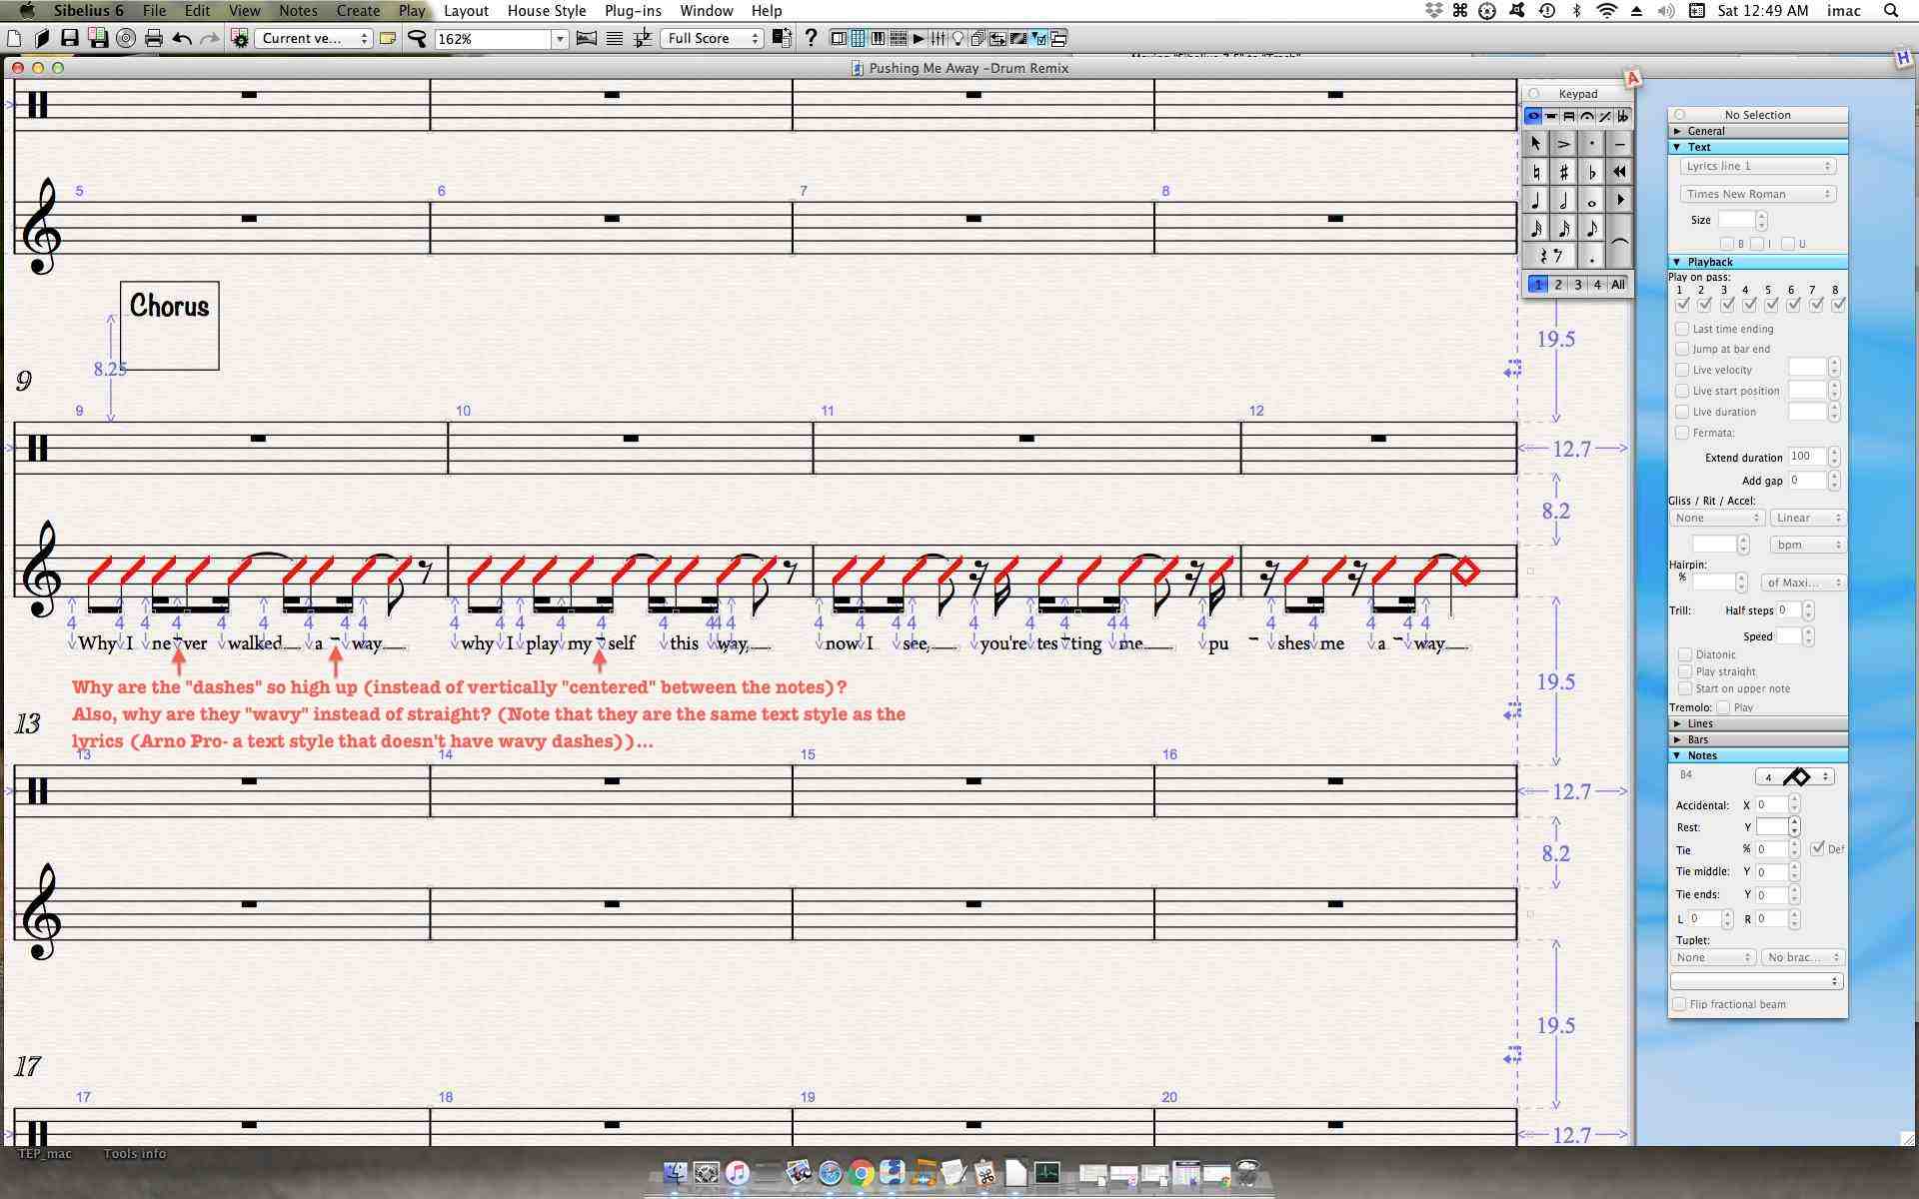Select voice 4 on Keypad
1919x1199 pixels.
(1597, 285)
